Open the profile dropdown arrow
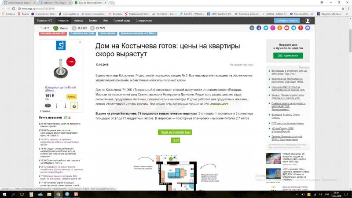Screen dimensions: 352x198 303,21
